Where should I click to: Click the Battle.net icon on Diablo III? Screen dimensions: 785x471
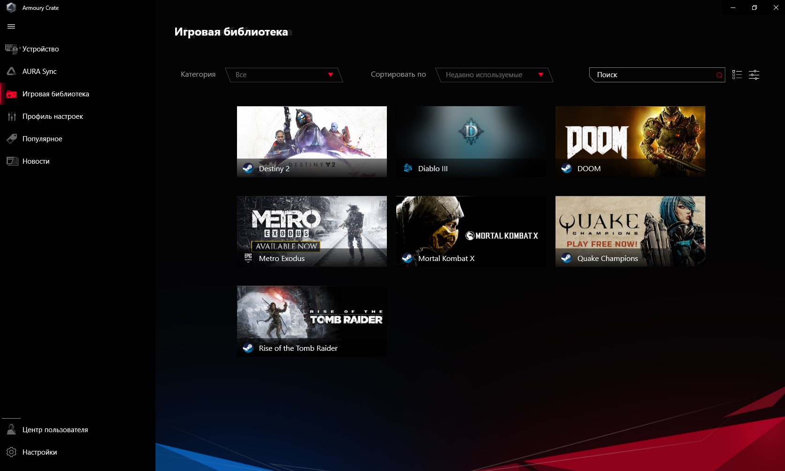coord(407,168)
